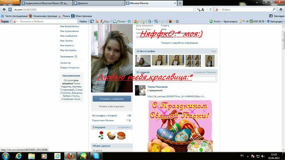The width and height of the screenshot is (285, 160).
Task: Switch to the Диалоги tab
Action: point(99,3)
